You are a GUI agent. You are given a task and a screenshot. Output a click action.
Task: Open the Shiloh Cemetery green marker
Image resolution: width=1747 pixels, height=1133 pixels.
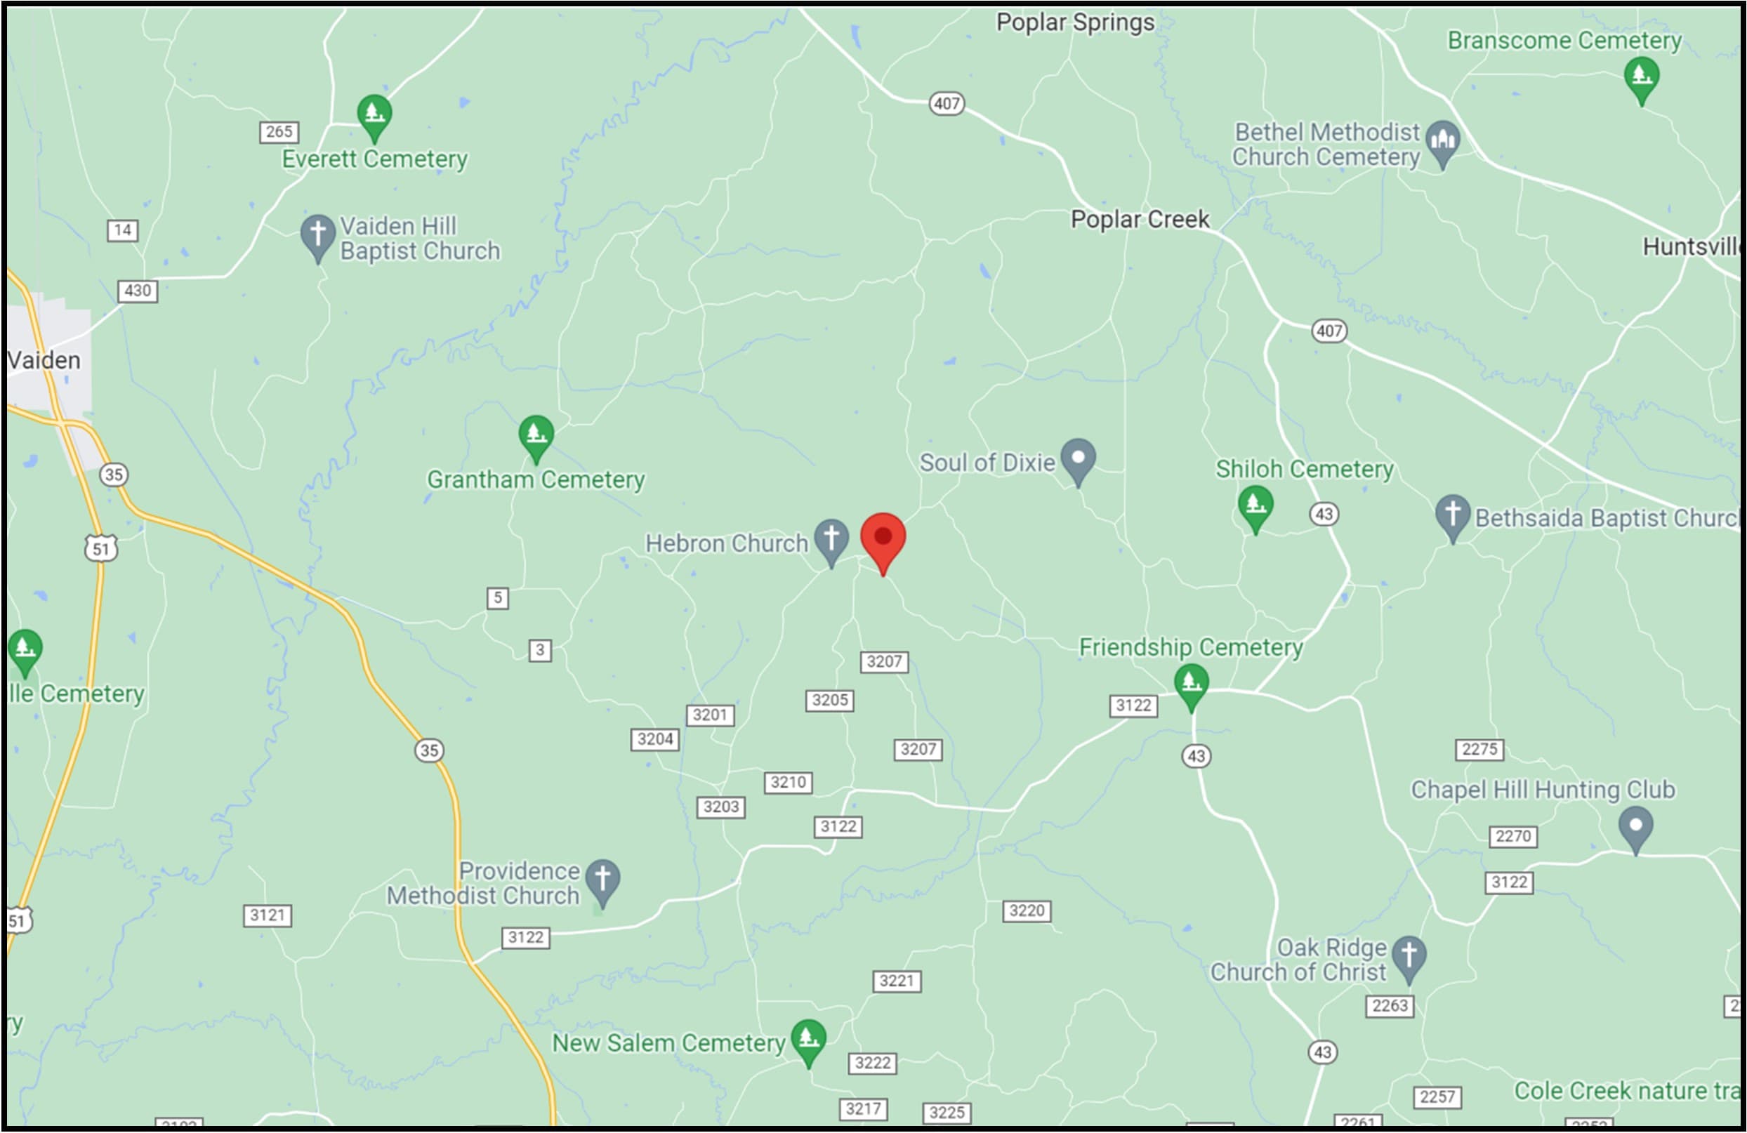(x=1255, y=508)
